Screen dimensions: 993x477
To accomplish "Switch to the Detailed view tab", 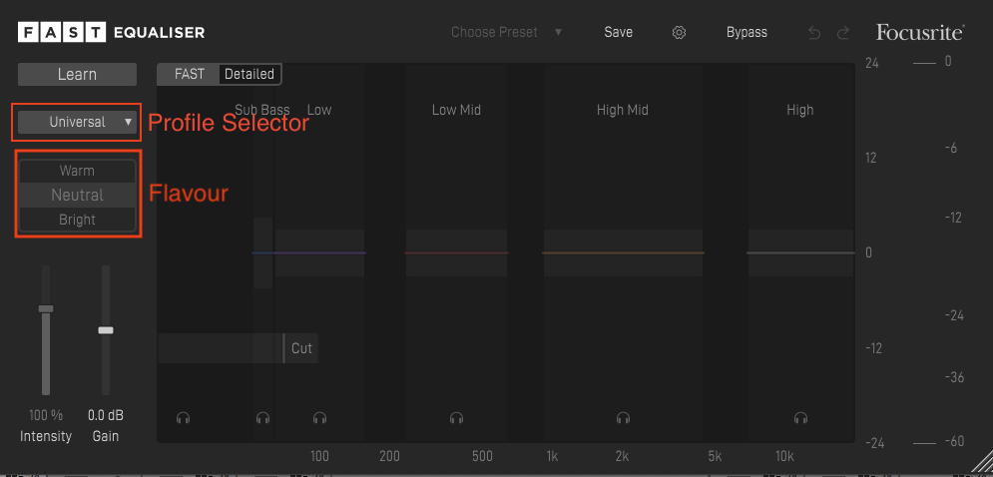I will [x=249, y=74].
